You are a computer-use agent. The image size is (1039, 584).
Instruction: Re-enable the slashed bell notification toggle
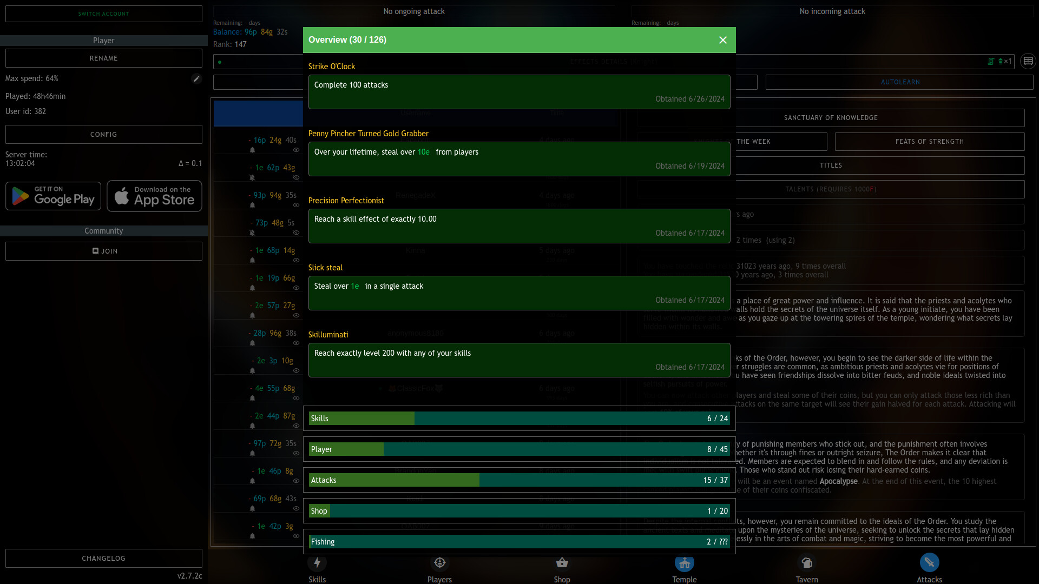click(x=252, y=178)
